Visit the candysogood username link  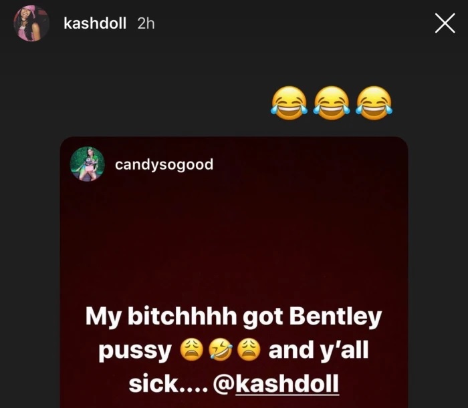(164, 164)
